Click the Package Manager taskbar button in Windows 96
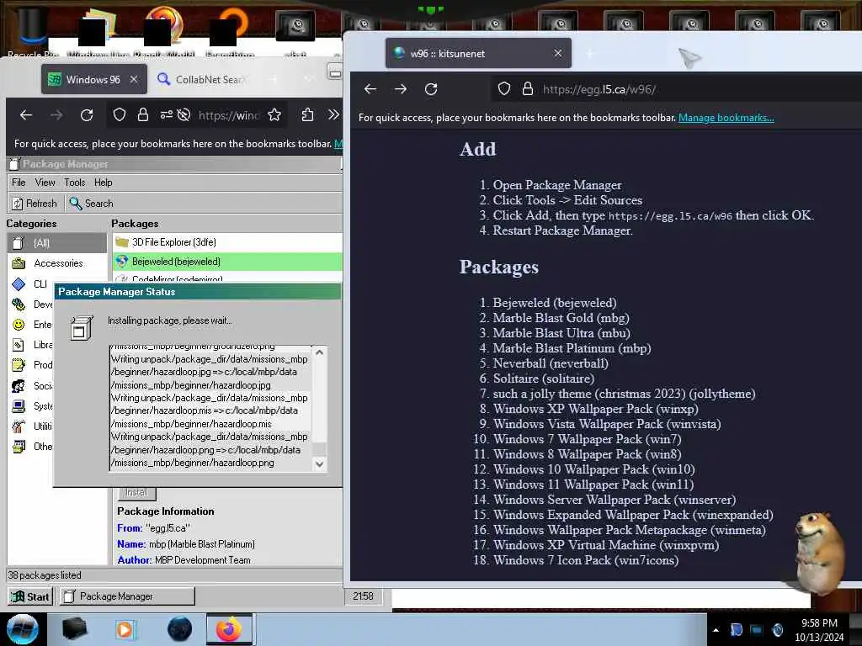The height and width of the screenshot is (646, 862). [x=127, y=596]
